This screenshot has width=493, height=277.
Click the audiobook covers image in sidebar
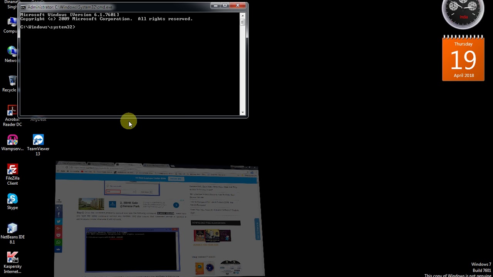pos(212,235)
